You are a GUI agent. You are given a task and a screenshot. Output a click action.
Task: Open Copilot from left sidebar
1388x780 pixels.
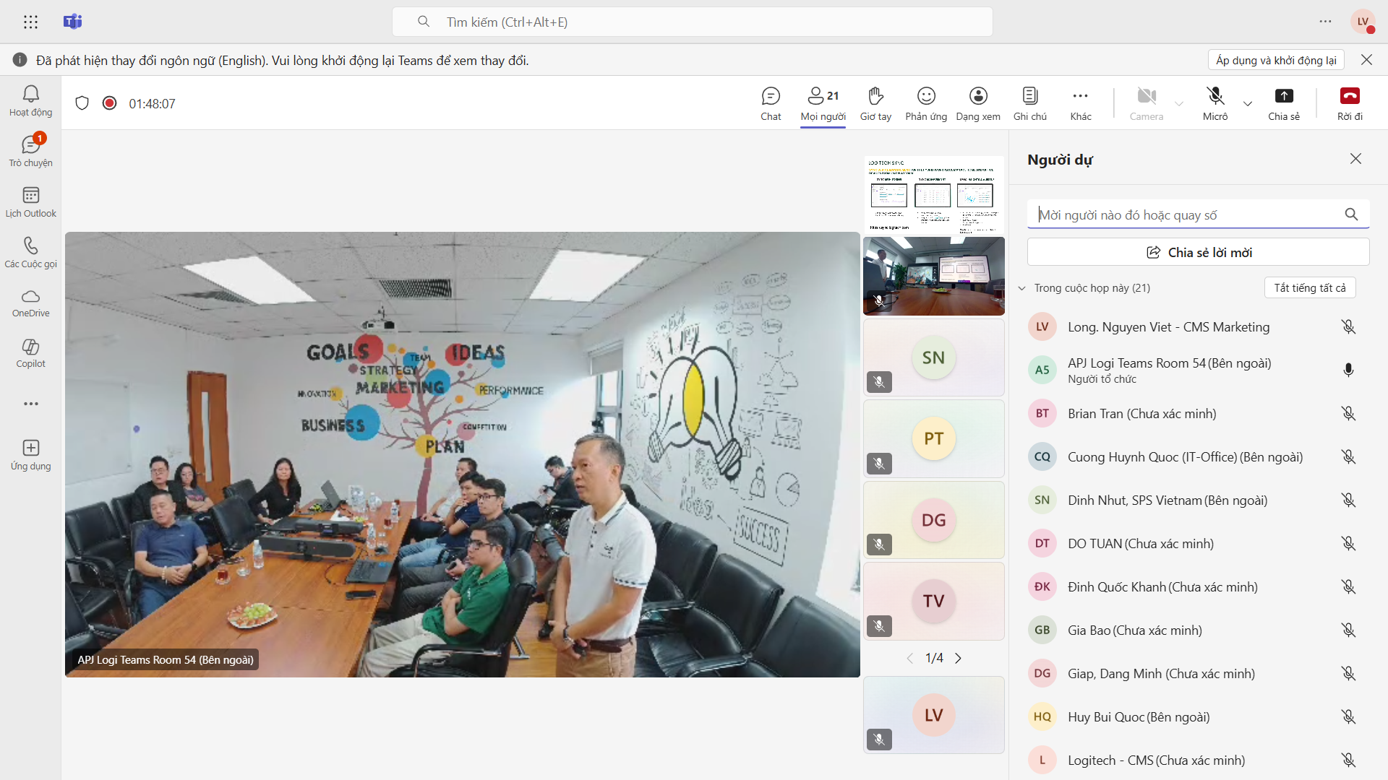[30, 352]
